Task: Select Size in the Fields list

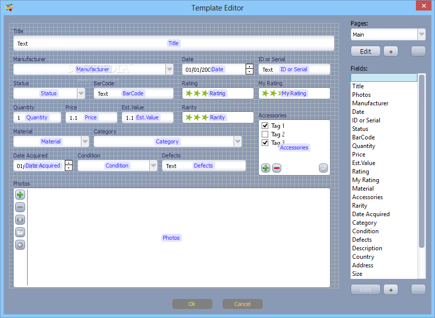Action: (384, 274)
